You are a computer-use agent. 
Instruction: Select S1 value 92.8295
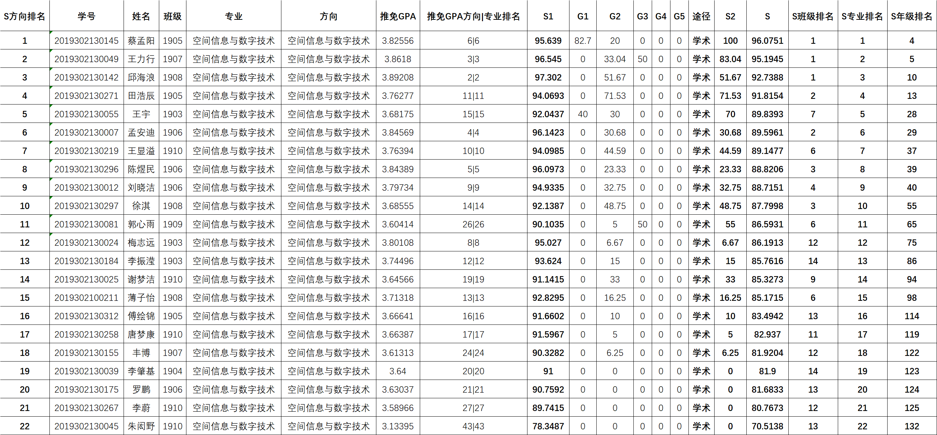pyautogui.click(x=548, y=298)
